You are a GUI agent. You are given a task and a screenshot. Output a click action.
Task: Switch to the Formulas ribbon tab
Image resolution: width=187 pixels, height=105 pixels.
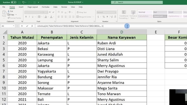click(46, 7)
